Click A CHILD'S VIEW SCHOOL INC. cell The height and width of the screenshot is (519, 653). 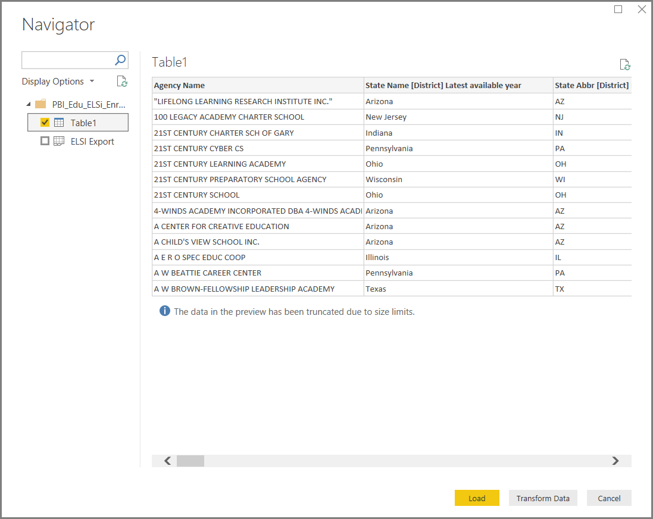tap(258, 242)
